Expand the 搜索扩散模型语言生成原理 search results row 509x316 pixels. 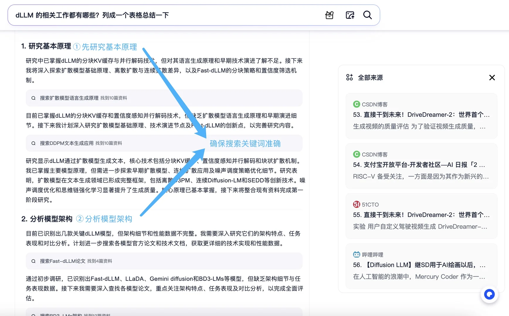point(164,98)
